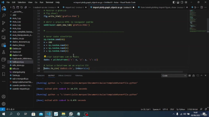
Task: Change Spaces: 4 indentation setting
Action: (x=156, y=109)
